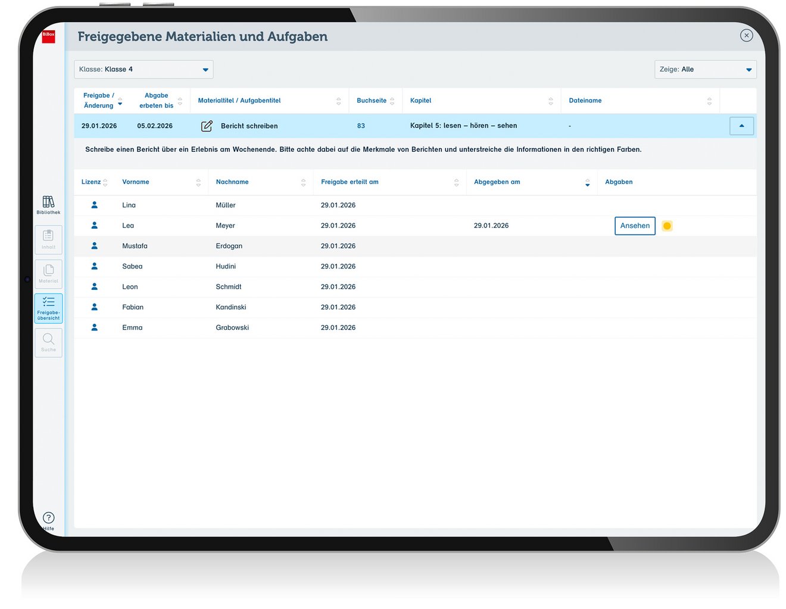Open the Klasse dropdown showing Klasse 4
The image size is (786, 609).
click(x=144, y=69)
